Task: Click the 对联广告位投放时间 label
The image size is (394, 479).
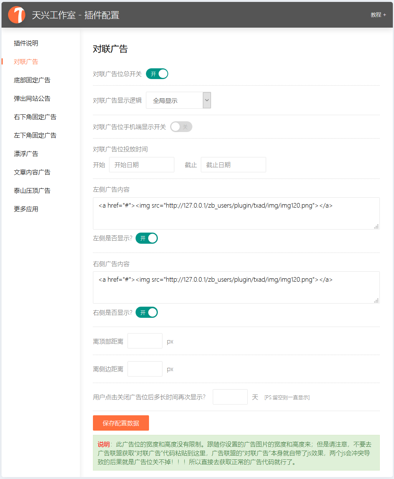Action: click(x=120, y=149)
